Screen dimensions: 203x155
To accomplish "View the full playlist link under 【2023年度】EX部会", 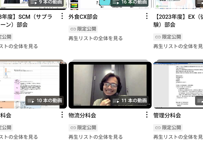I will (x=178, y=46).
